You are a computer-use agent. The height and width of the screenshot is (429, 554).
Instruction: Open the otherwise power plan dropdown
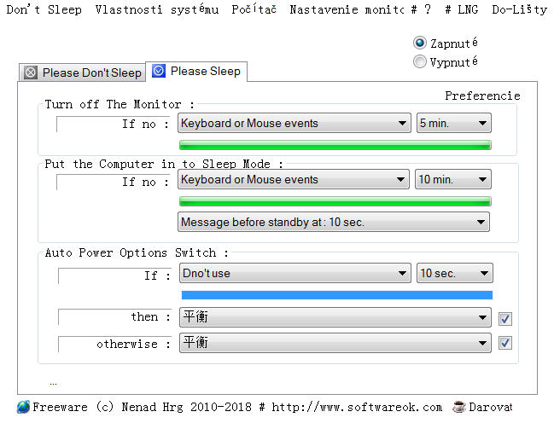335,343
